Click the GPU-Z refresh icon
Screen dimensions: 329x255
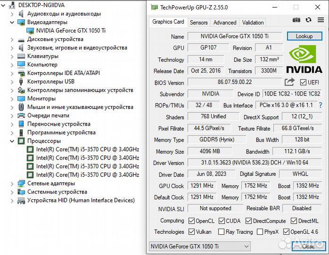point(308,20)
